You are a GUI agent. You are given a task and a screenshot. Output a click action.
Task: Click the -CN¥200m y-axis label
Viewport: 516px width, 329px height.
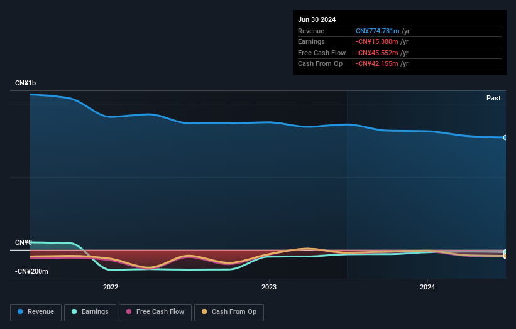coord(31,271)
